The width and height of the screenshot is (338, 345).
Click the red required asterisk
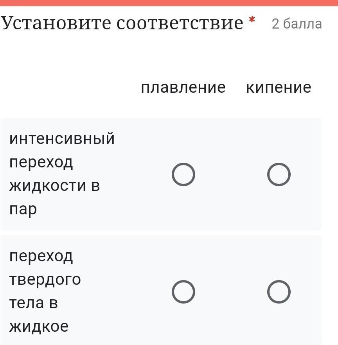[x=252, y=20]
